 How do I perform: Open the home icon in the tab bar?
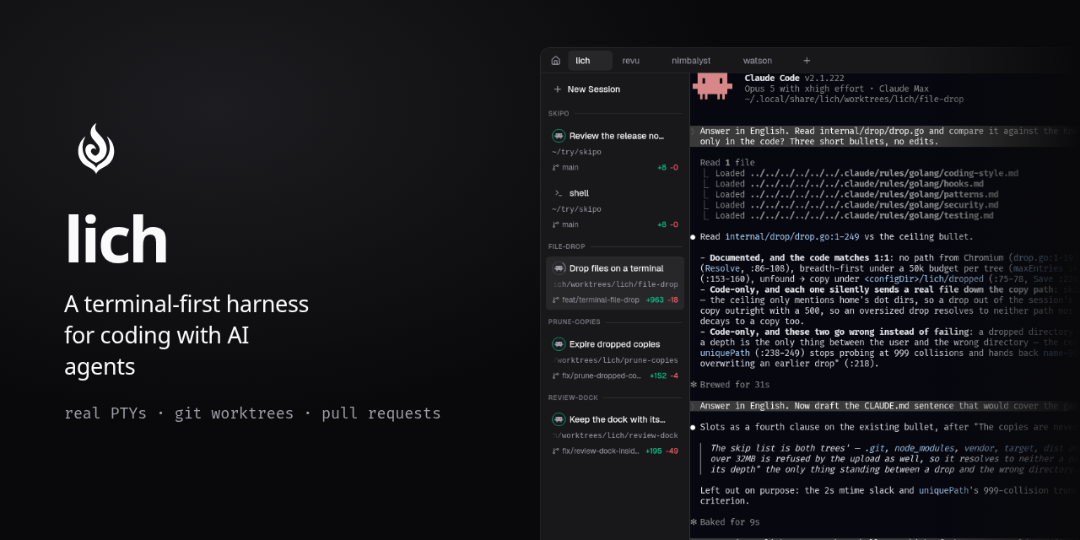[555, 61]
